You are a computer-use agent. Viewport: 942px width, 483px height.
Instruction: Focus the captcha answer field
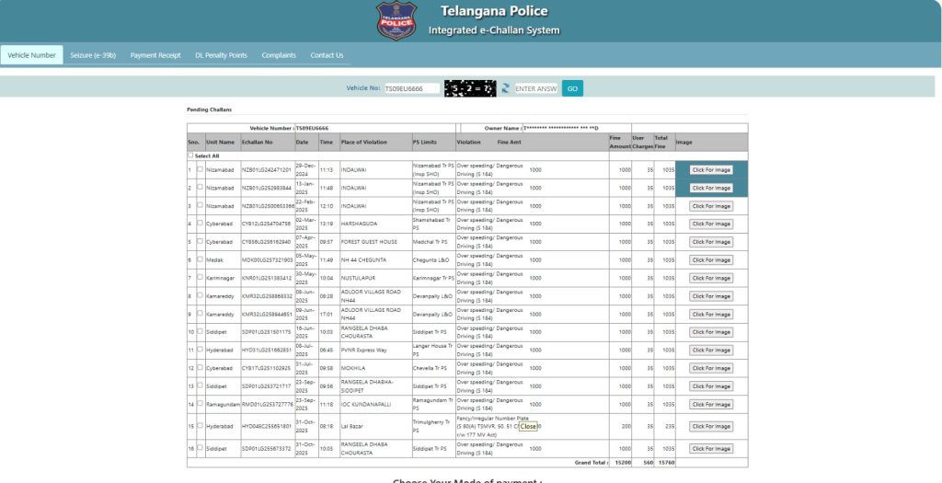pos(536,88)
